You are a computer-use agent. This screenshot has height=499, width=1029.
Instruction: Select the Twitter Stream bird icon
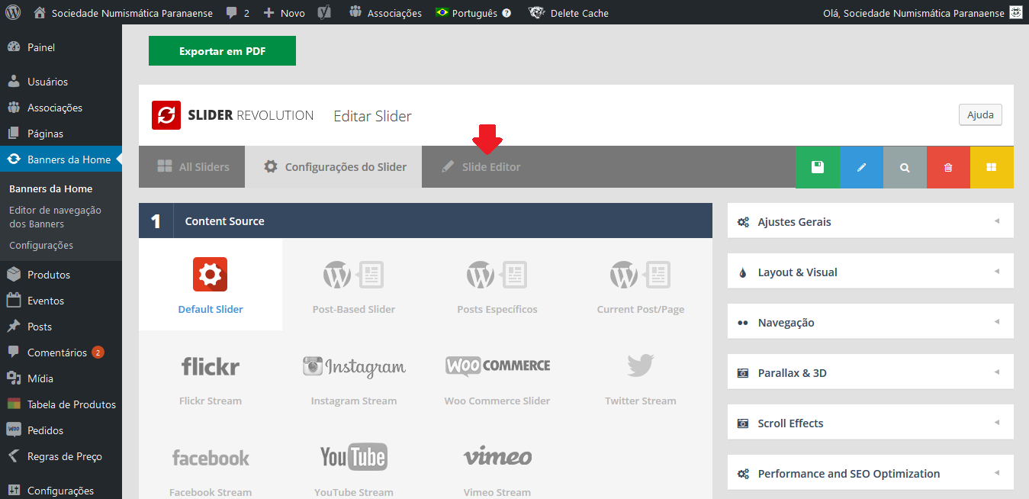pos(641,365)
